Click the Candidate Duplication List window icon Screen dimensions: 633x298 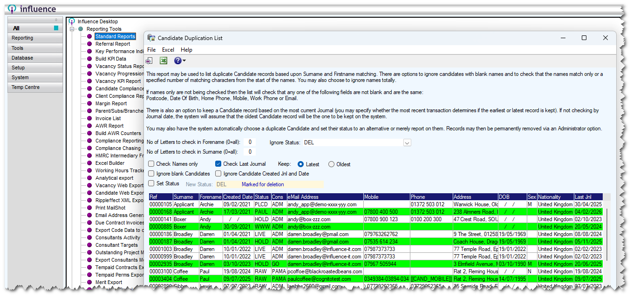coord(151,38)
